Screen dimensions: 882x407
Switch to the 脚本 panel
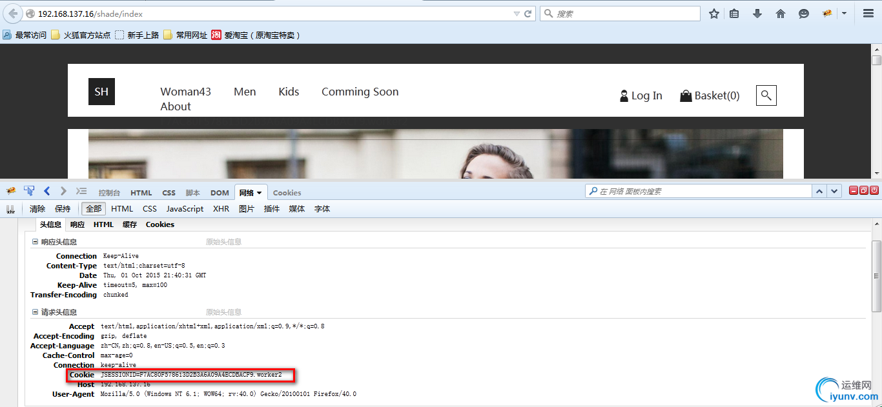pyautogui.click(x=192, y=193)
